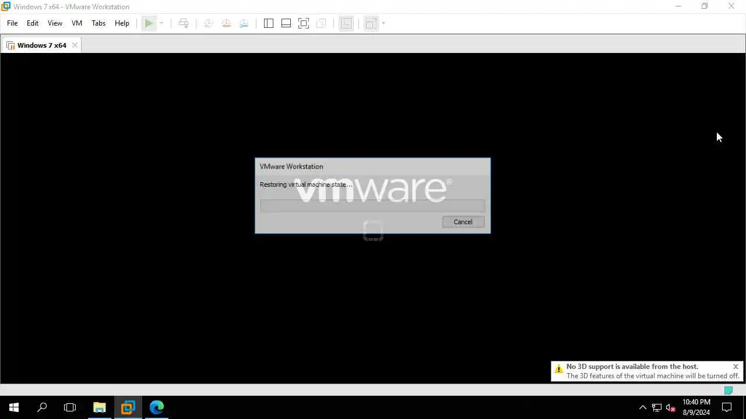Click the teal message log status icon

click(729, 390)
